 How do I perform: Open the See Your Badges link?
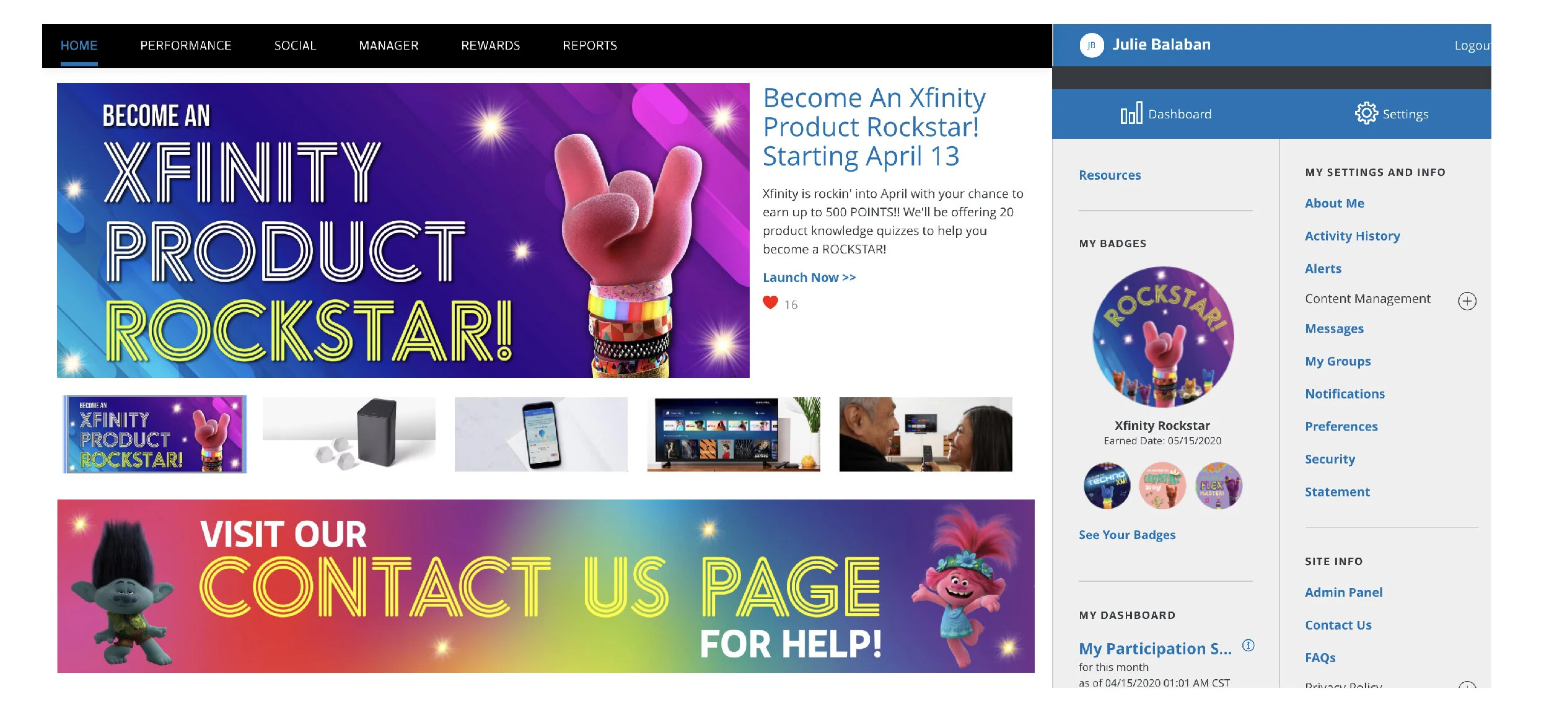coord(1127,535)
